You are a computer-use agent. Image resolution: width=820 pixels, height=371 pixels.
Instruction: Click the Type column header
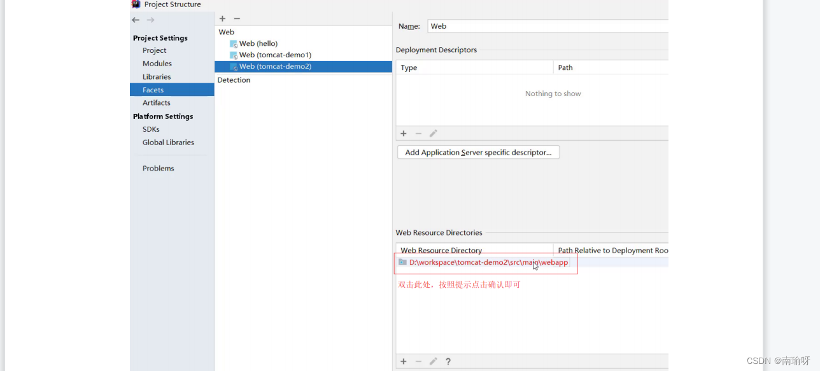(x=475, y=67)
